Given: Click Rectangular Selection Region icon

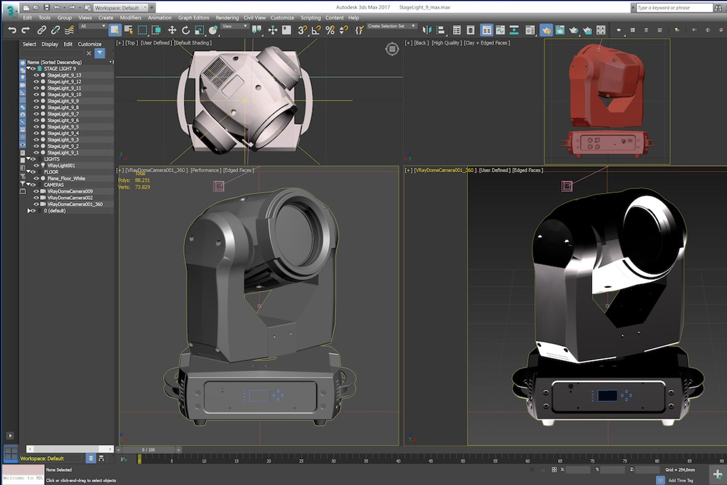Looking at the screenshot, I should point(142,30).
